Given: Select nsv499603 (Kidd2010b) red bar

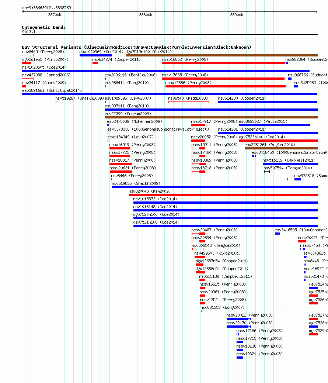Looking at the screenshot, I should 200,257.
